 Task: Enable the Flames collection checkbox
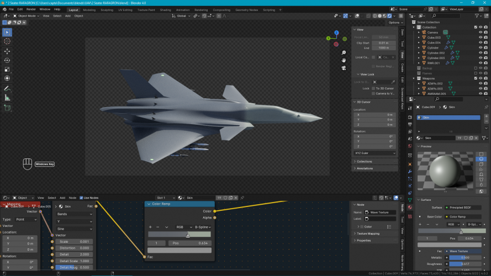[x=476, y=73]
